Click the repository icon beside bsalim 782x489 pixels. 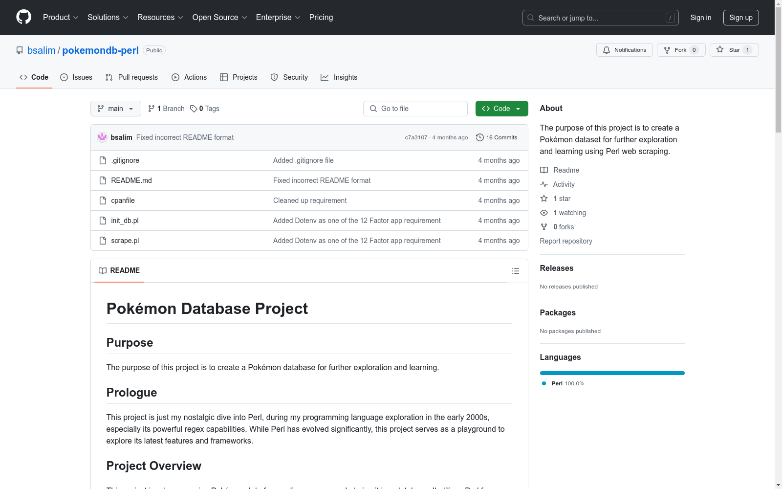coord(20,50)
